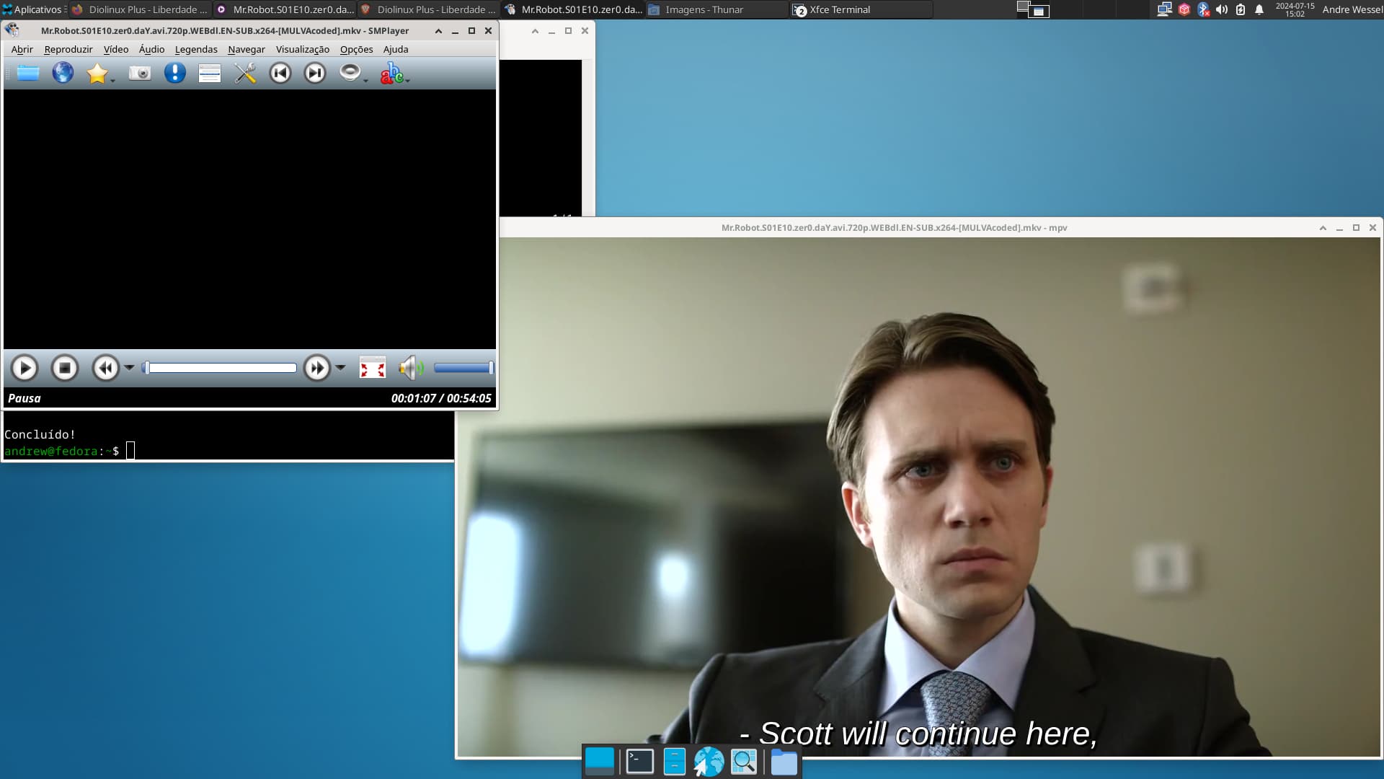Open the Navegar menu
This screenshot has width=1384, height=779.
tap(247, 49)
